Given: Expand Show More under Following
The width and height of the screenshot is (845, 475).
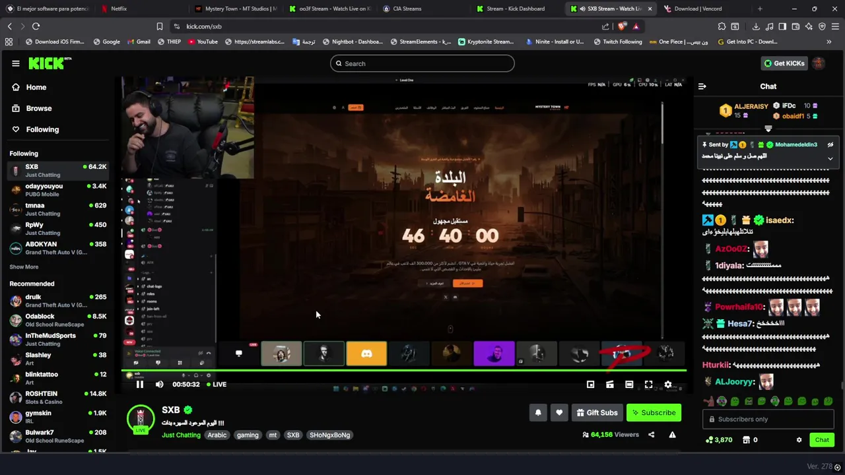Looking at the screenshot, I should (24, 267).
